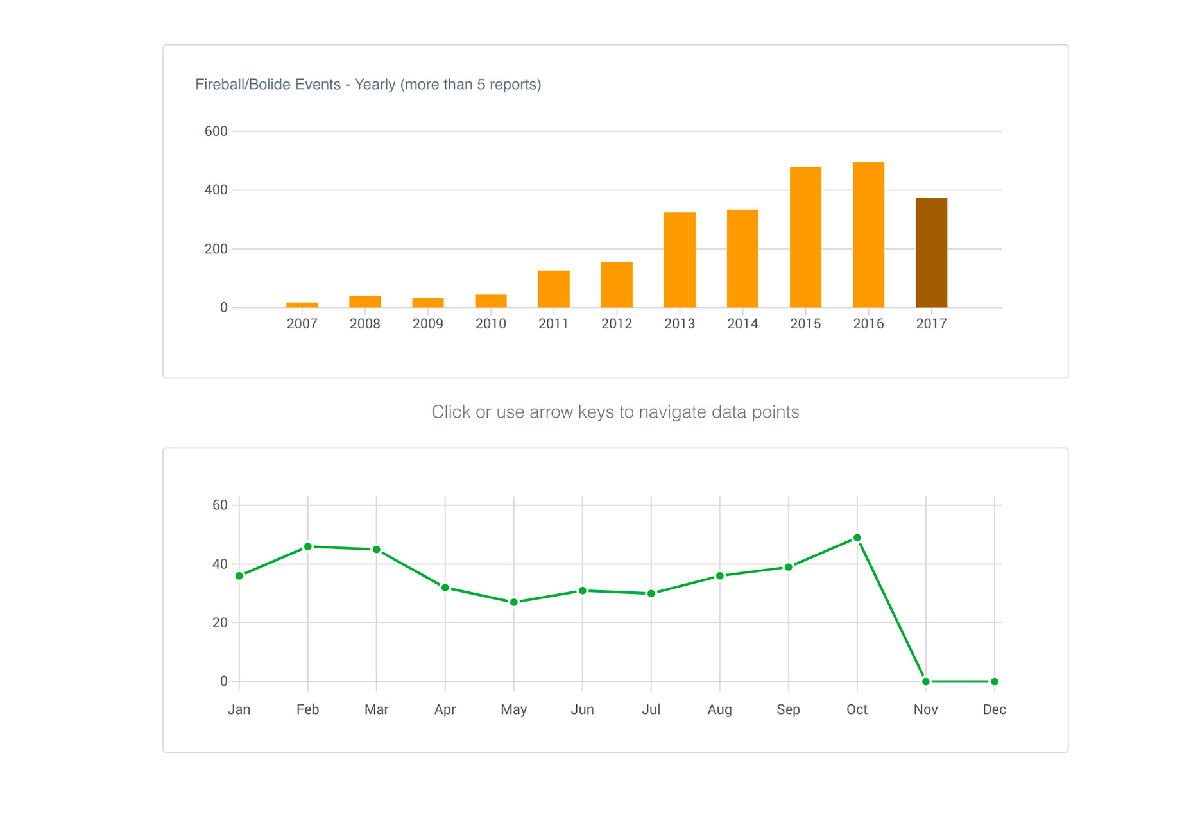Image resolution: width=1191 pixels, height=821 pixels.
Task: Select the 2012 yearly events bar
Action: click(616, 285)
